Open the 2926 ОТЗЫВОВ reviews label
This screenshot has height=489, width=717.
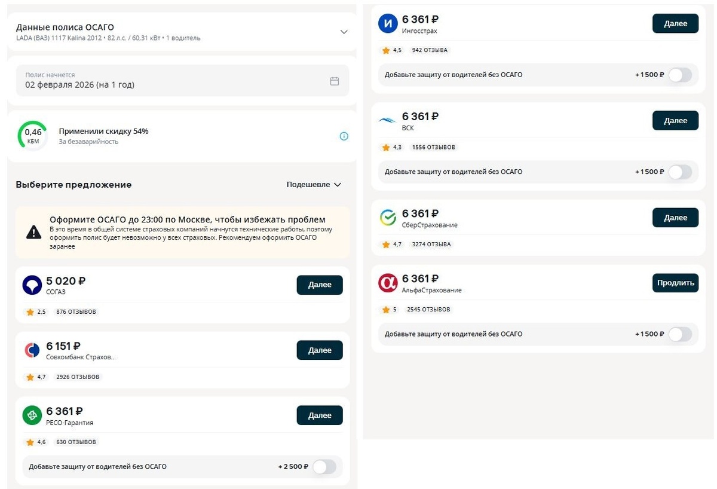point(78,377)
